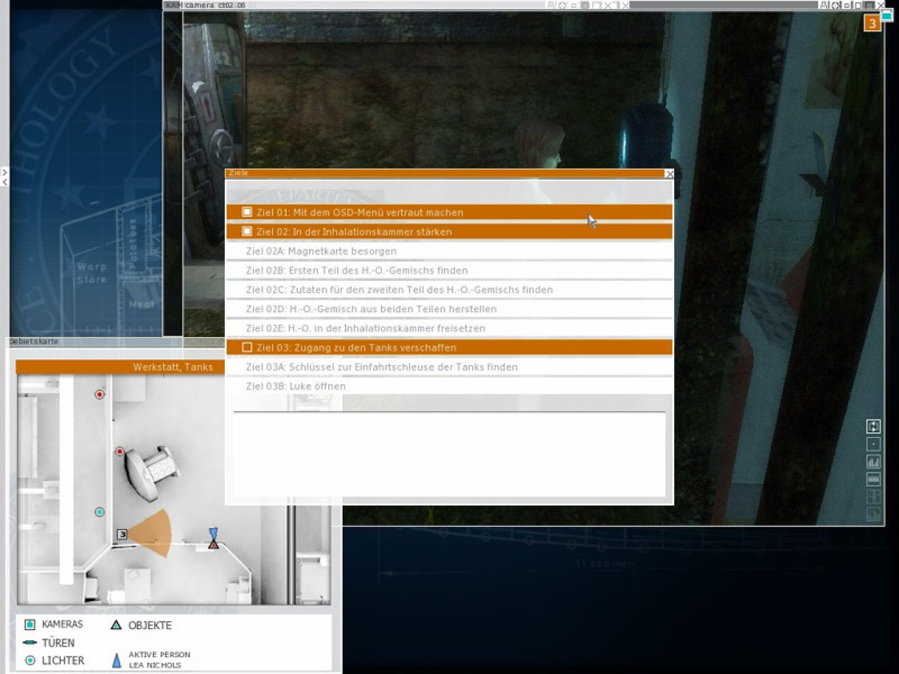899x674 pixels.
Task: Click cyan square icon under camera title bar
Action: [887, 15]
